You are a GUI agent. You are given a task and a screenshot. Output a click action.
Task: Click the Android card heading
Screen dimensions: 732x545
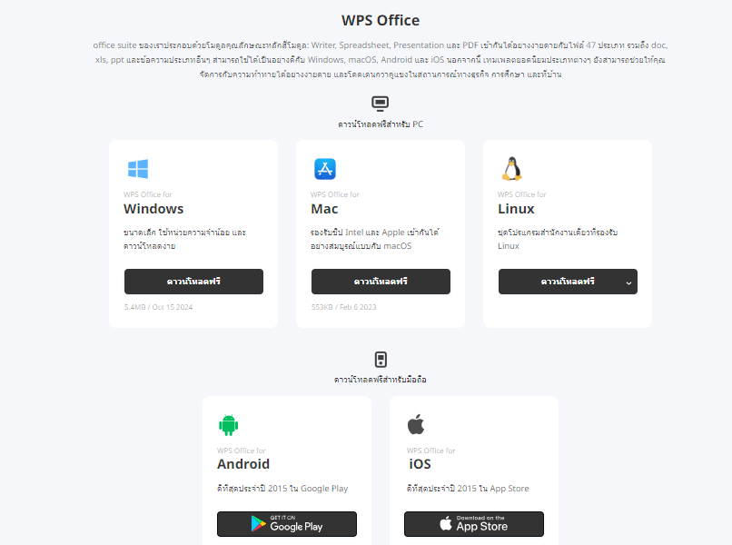[x=243, y=464]
